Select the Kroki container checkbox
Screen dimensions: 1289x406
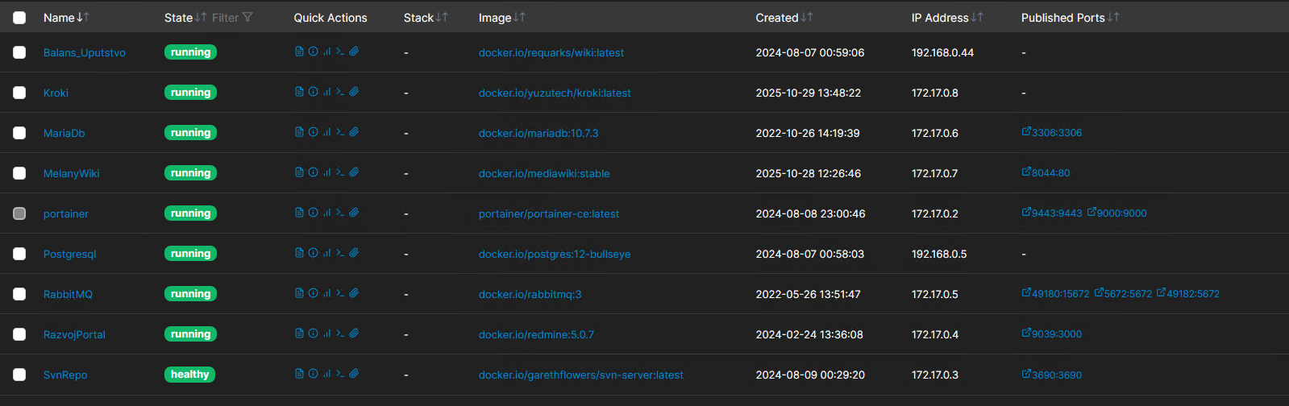pyautogui.click(x=19, y=93)
